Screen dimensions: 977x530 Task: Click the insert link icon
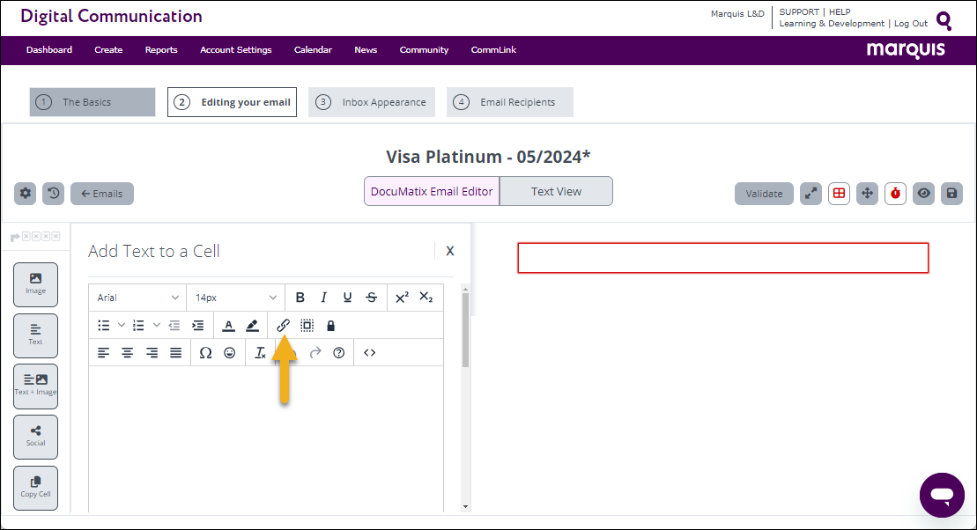pos(283,326)
